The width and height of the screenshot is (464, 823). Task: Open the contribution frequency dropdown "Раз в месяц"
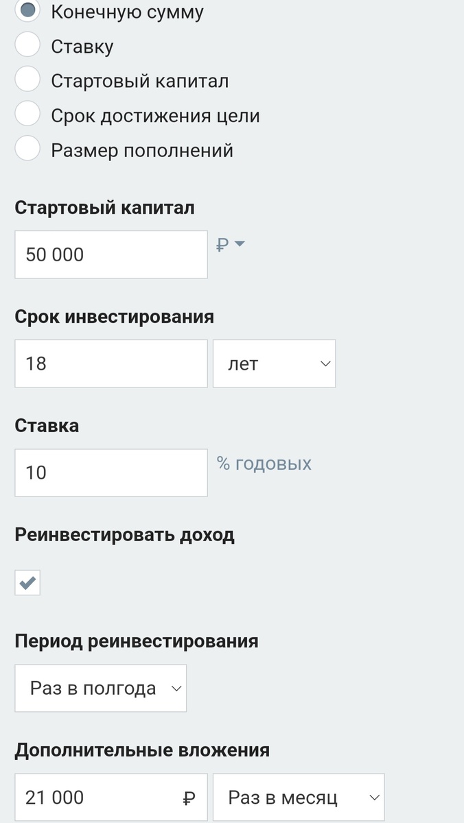[x=299, y=797]
